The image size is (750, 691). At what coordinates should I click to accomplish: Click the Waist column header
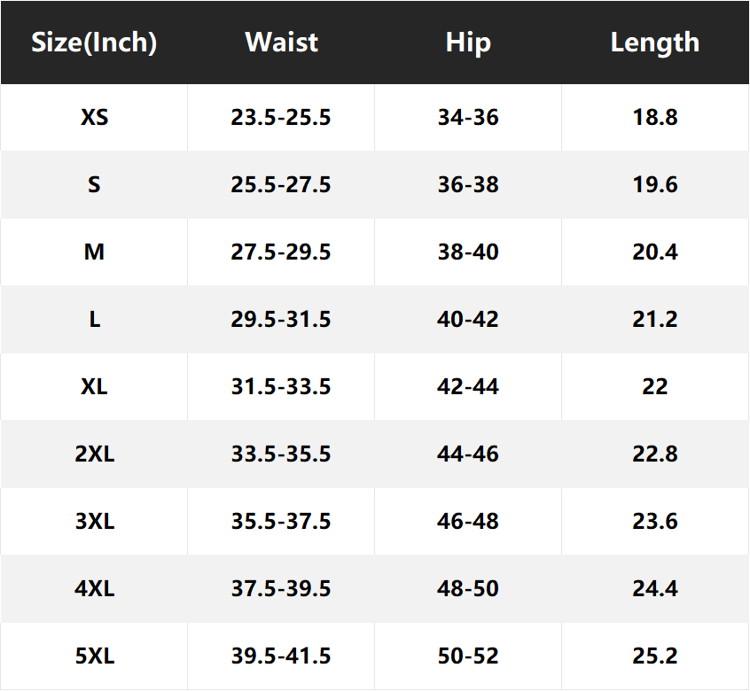[281, 42]
